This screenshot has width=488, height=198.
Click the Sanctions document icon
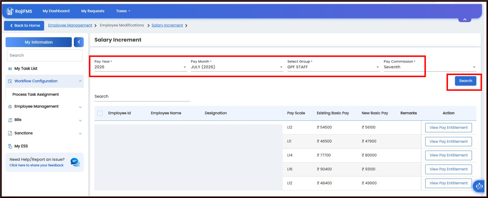point(10,133)
